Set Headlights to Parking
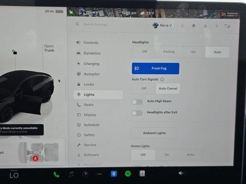The height and width of the screenshot is (184, 246). [x=169, y=52]
